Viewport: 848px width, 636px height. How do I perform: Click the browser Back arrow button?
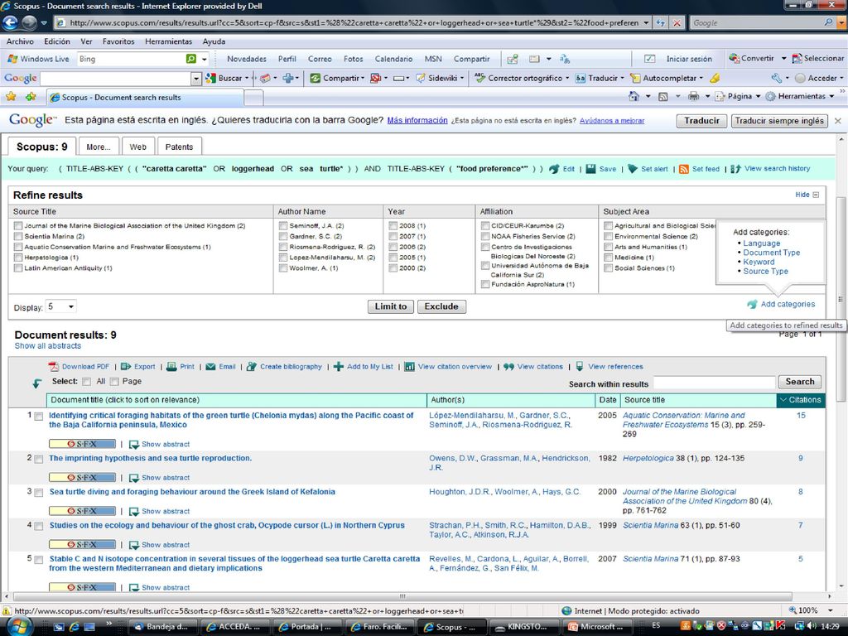pyautogui.click(x=10, y=22)
